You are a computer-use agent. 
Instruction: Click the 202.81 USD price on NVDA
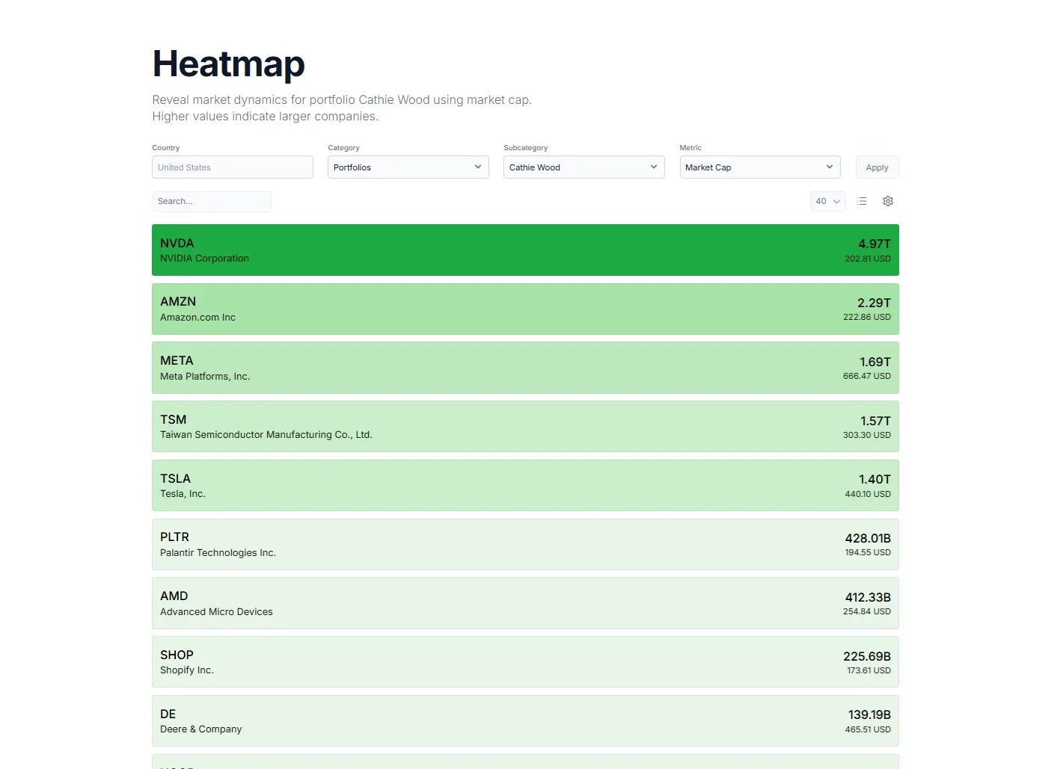(x=867, y=259)
